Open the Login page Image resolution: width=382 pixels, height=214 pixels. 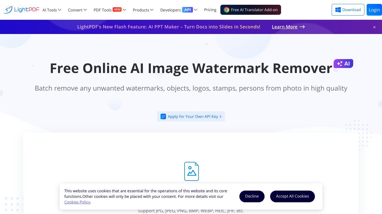click(x=374, y=10)
